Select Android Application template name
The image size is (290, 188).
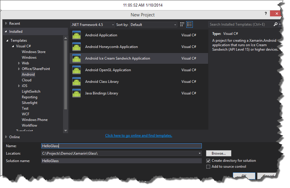(101, 35)
